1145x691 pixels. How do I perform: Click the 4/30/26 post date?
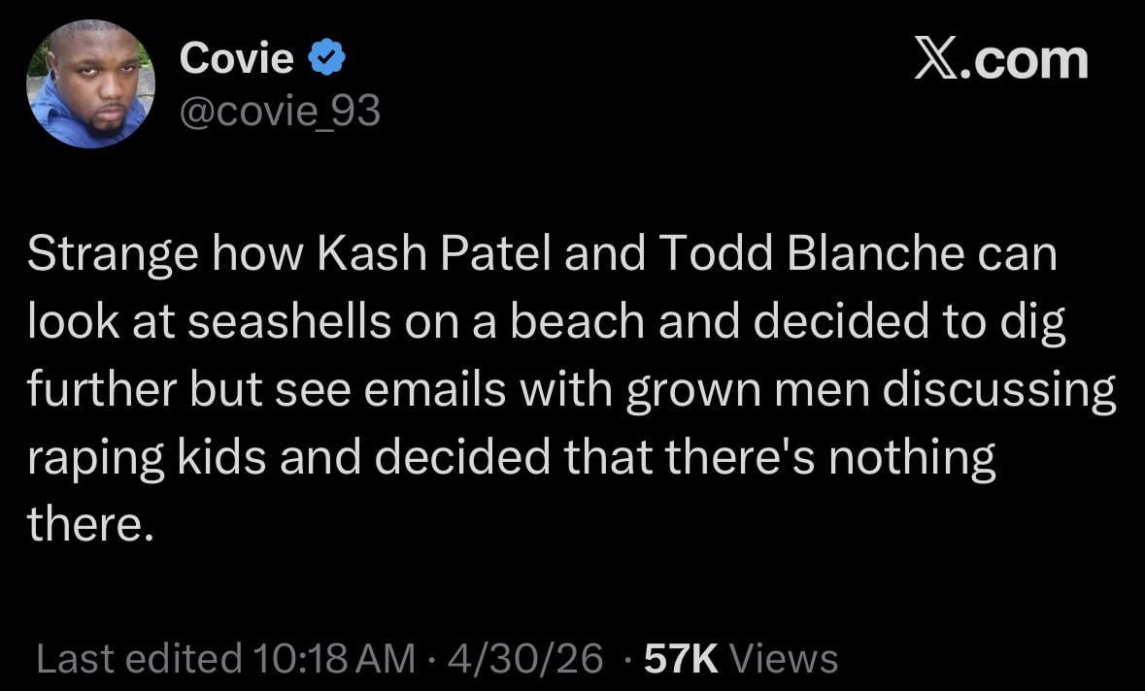click(x=524, y=659)
